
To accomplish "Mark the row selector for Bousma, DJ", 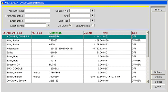I will coord(4,65).
